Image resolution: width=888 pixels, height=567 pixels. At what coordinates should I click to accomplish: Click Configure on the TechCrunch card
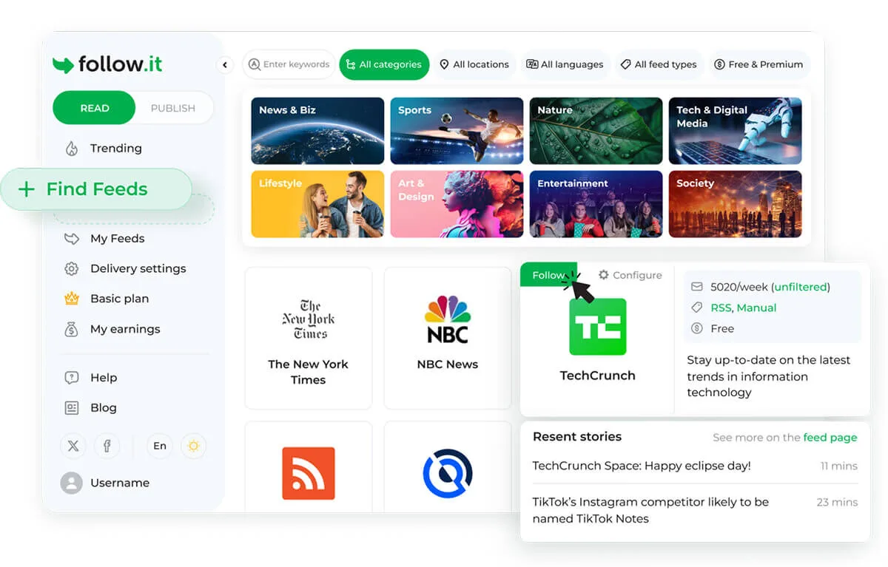(x=630, y=275)
